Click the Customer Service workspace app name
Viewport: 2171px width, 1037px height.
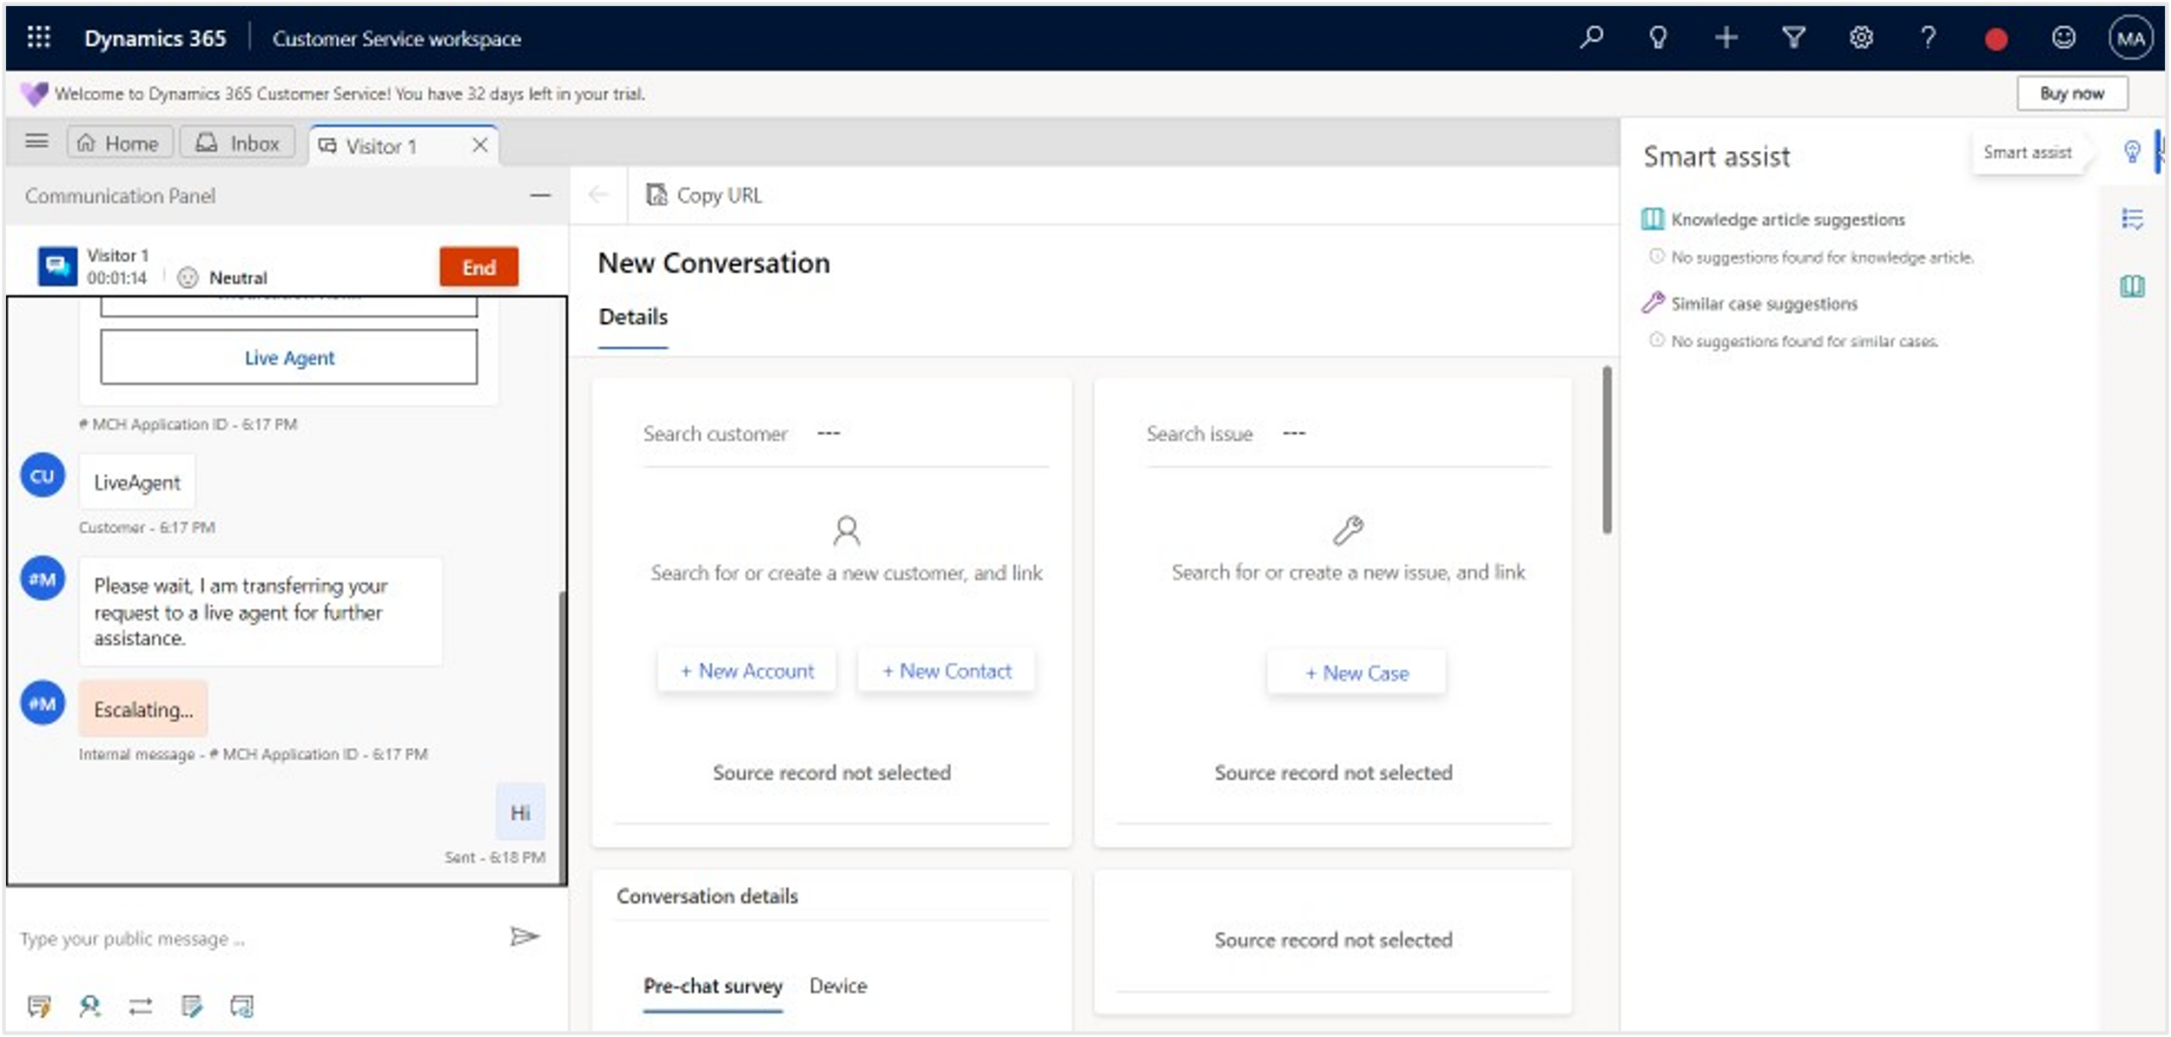coord(396,38)
